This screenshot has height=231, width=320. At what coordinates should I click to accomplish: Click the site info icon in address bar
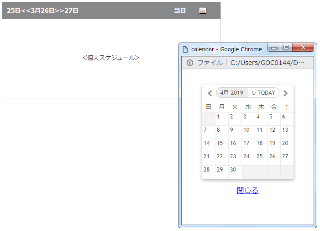click(x=190, y=63)
